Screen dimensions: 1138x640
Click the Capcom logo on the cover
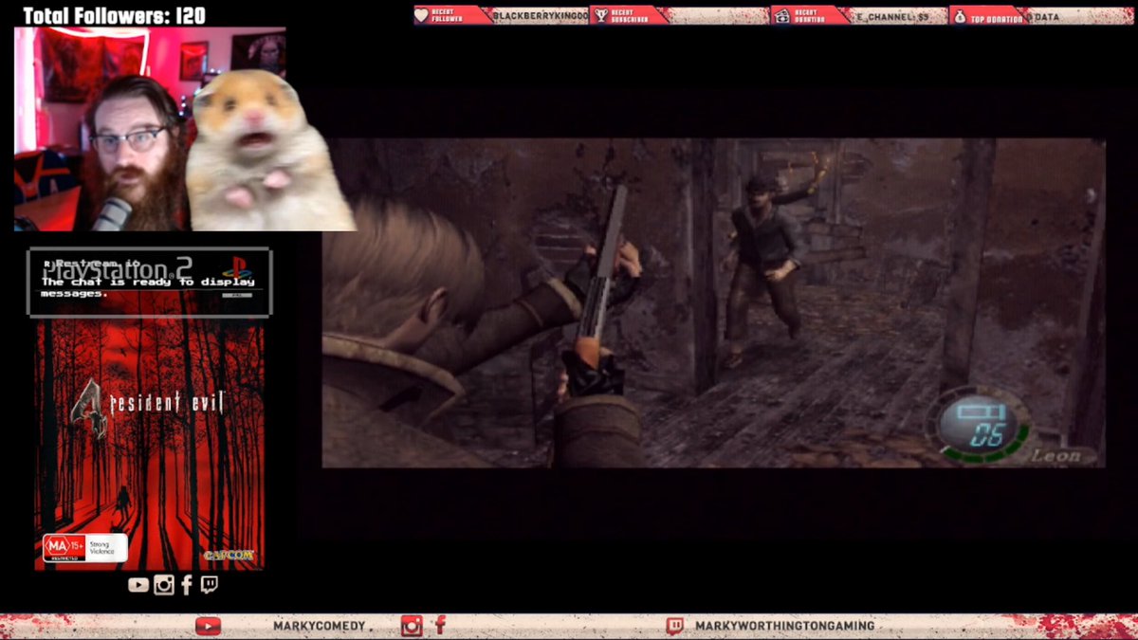pyautogui.click(x=229, y=555)
